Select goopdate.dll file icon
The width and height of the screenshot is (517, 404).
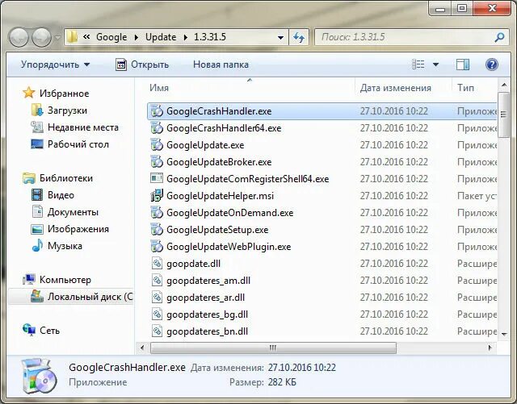(x=157, y=264)
